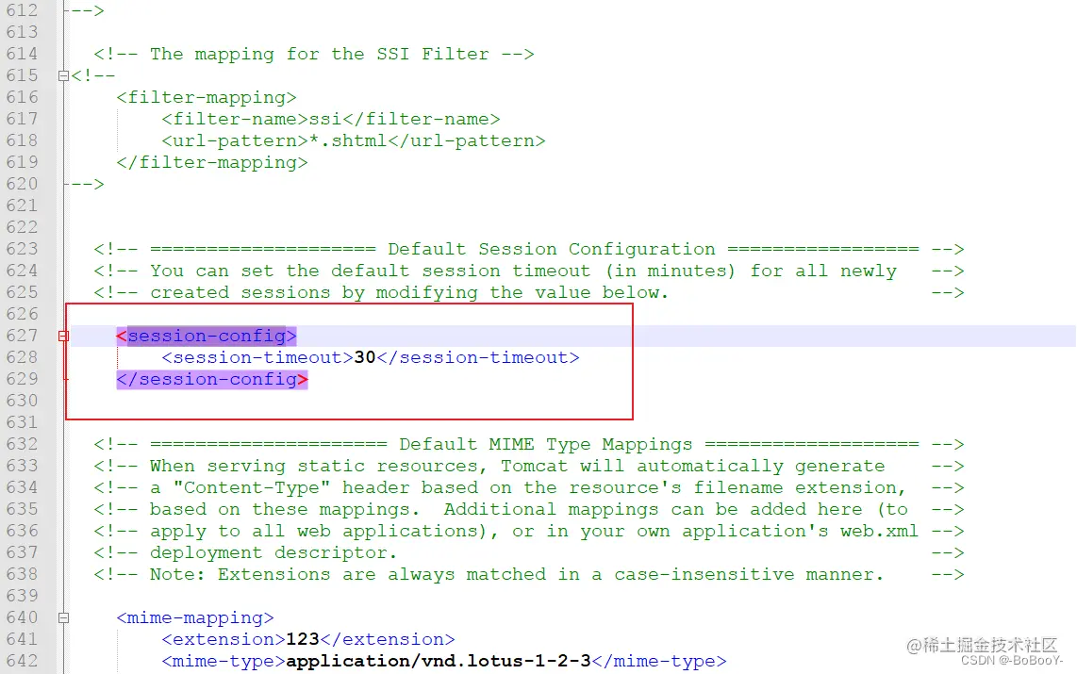
Task: Click the opening <mime-mapping> tag
Action: pos(195,617)
